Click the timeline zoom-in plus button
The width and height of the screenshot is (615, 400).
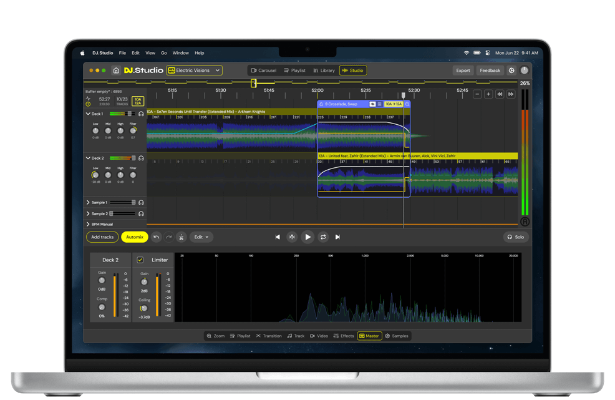tap(488, 94)
